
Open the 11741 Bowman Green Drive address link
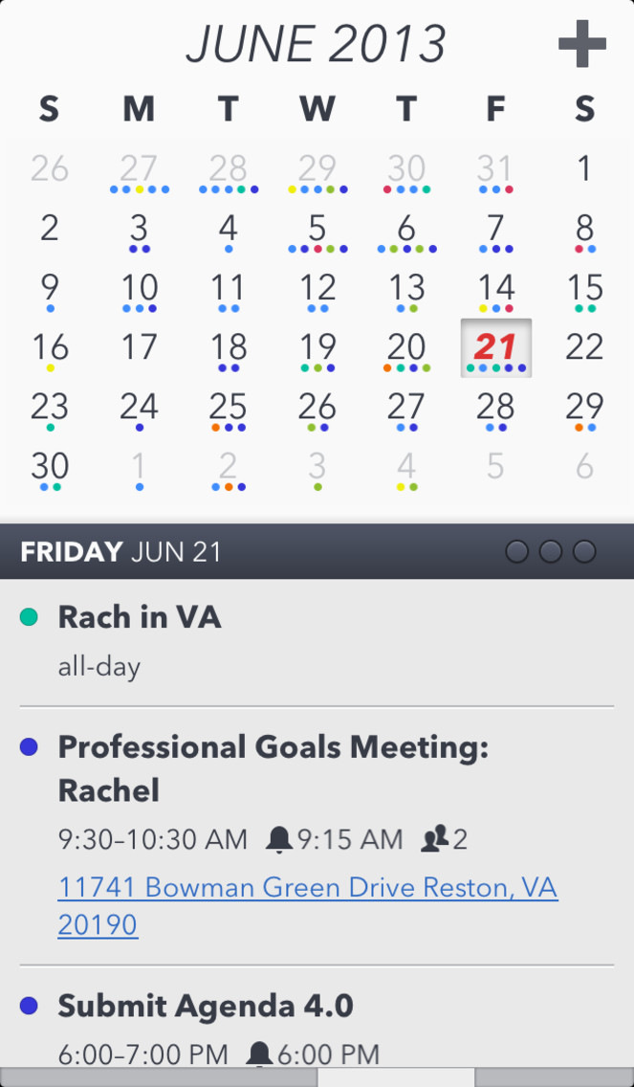point(308,906)
